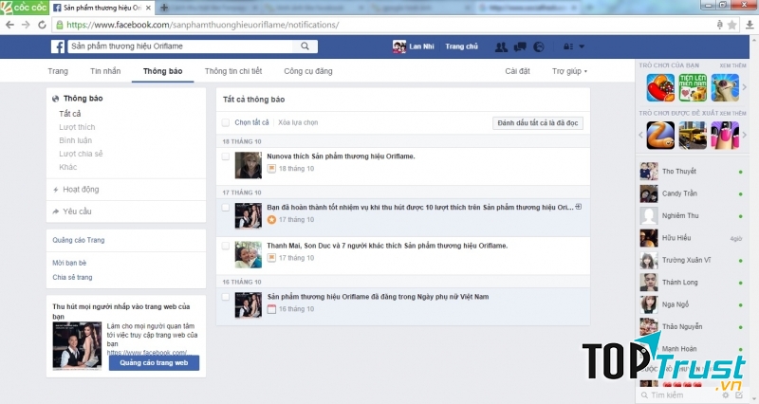Open Candy Crush game icon
Screen dimensions: 759x404
pyautogui.click(x=660, y=87)
